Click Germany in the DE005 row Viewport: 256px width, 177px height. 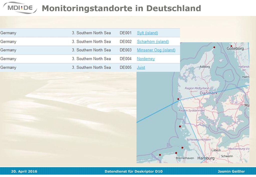(8, 67)
